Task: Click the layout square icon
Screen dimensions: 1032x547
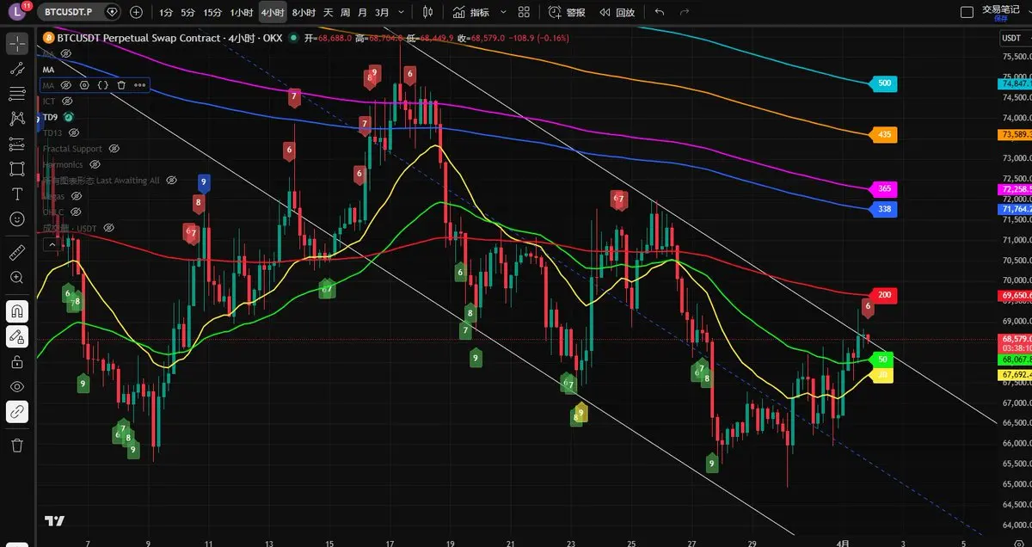Action: [966, 12]
